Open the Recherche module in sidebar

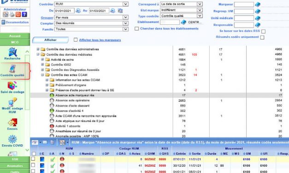pyautogui.click(x=12, y=54)
